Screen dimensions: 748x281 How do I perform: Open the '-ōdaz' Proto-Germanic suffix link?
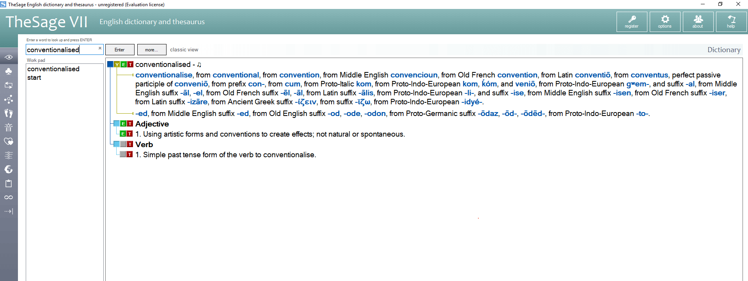point(488,114)
